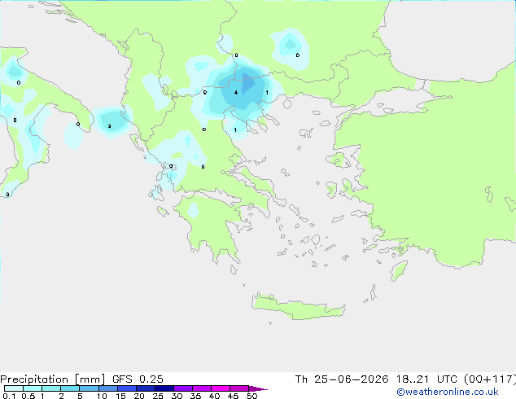Pick the 40–45 mm magenta legend segment
516x399 pixels.
[221, 388]
